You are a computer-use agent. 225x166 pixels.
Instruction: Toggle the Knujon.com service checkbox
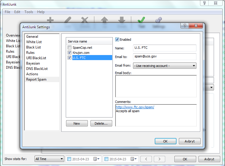[69, 53]
